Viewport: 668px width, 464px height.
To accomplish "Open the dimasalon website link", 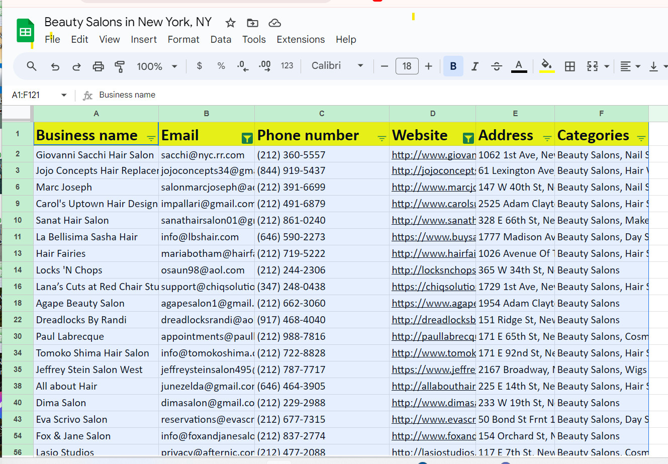I will 434,403.
